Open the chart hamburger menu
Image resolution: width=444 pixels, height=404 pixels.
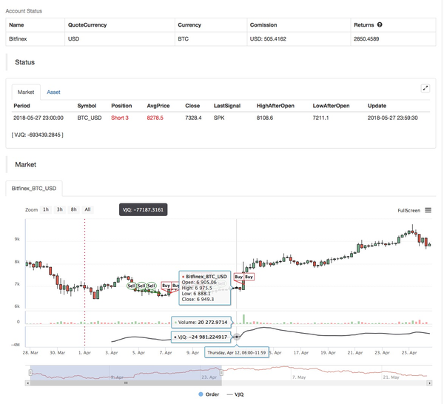(428, 210)
